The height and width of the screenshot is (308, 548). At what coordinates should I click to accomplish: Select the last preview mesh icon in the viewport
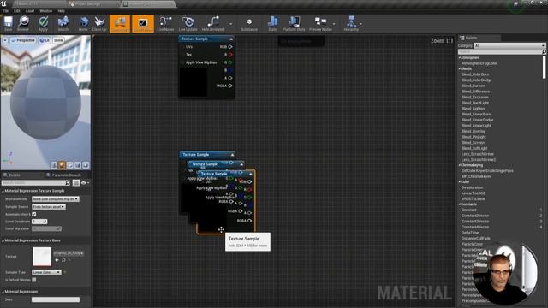[x=86, y=165]
